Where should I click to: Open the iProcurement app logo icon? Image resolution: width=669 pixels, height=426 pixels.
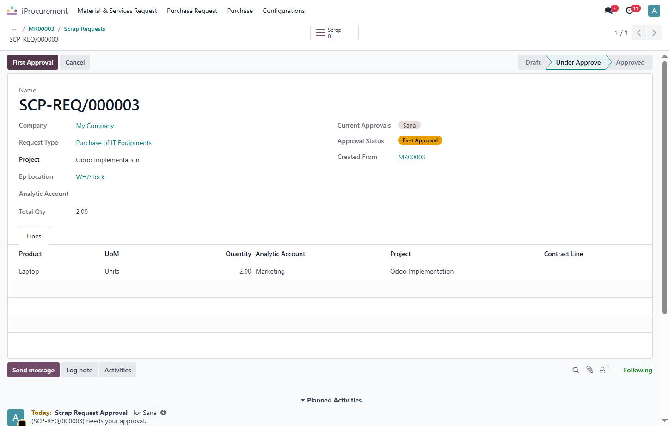tap(12, 11)
